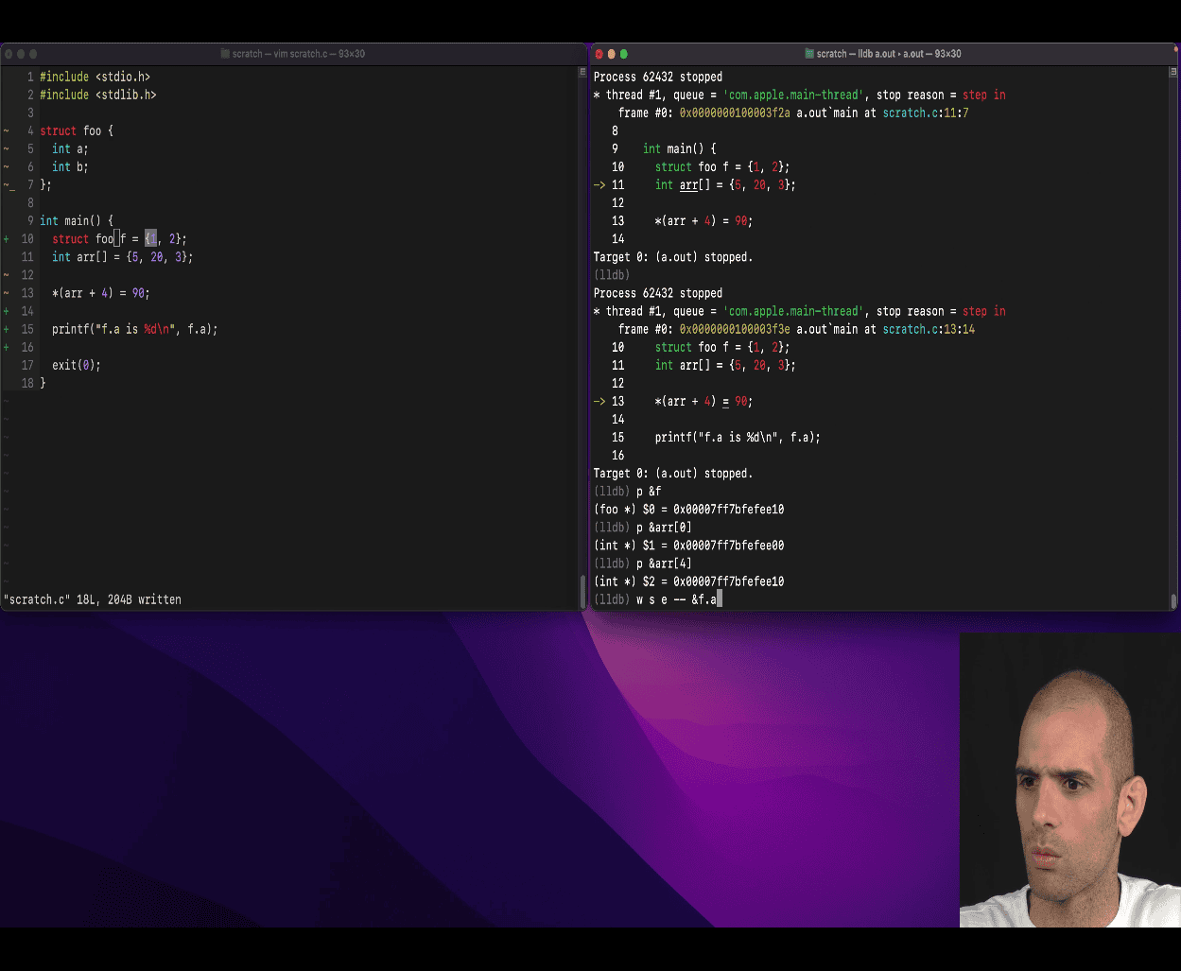
Task: Click the folder icon in the vim window title
Action: click(x=225, y=54)
